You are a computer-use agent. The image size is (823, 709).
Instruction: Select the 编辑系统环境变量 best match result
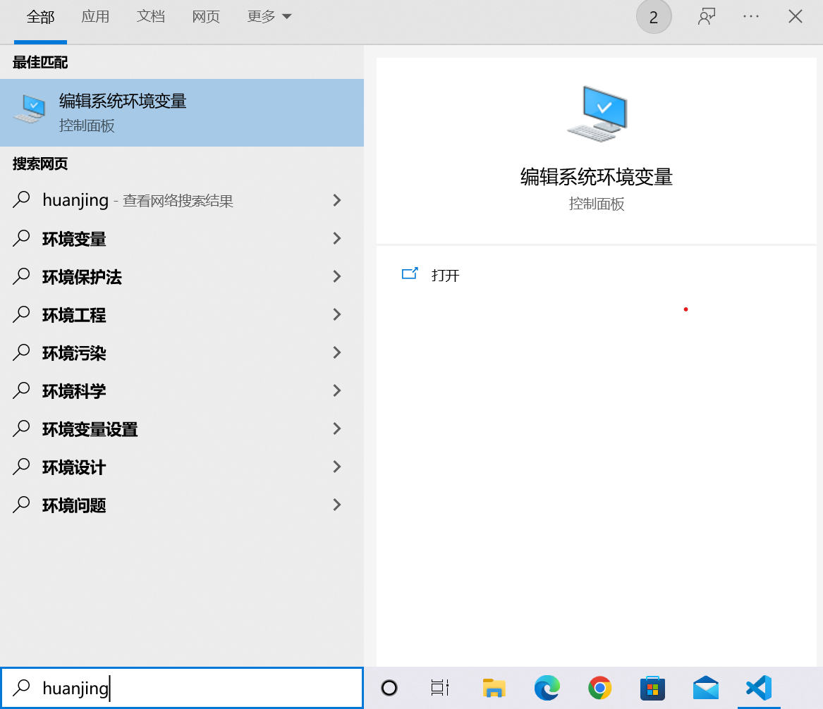pyautogui.click(x=182, y=113)
